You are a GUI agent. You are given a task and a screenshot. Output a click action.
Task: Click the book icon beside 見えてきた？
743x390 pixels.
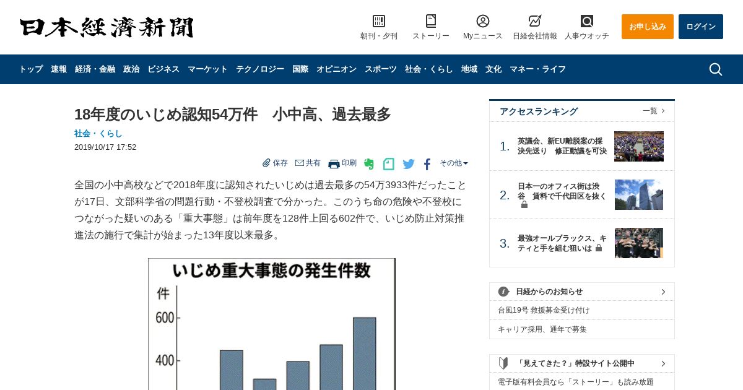(504, 363)
